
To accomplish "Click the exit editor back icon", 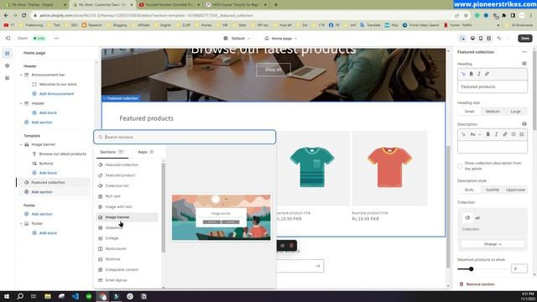I will [8, 39].
